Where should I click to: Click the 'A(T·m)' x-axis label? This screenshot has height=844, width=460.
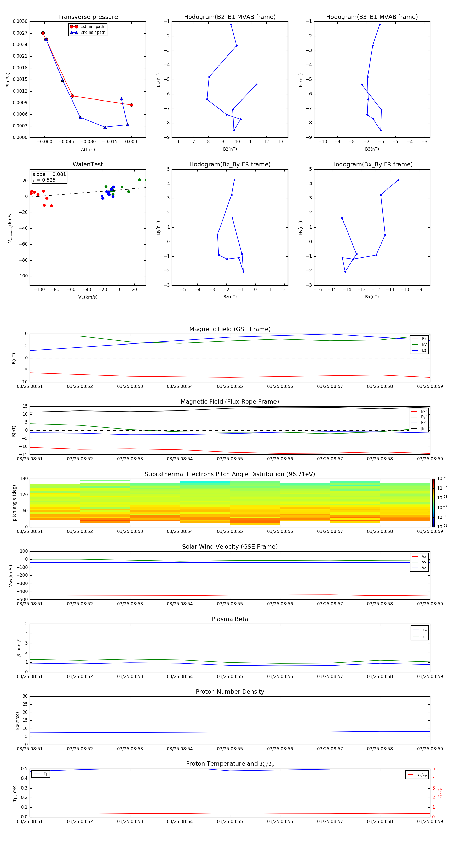88,149
